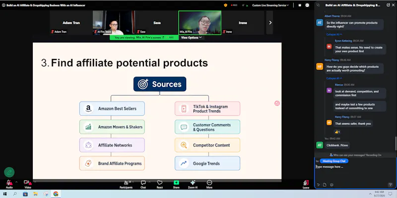Click the pink translate badge on slide edge
397x198 pixels.
click(x=277, y=103)
